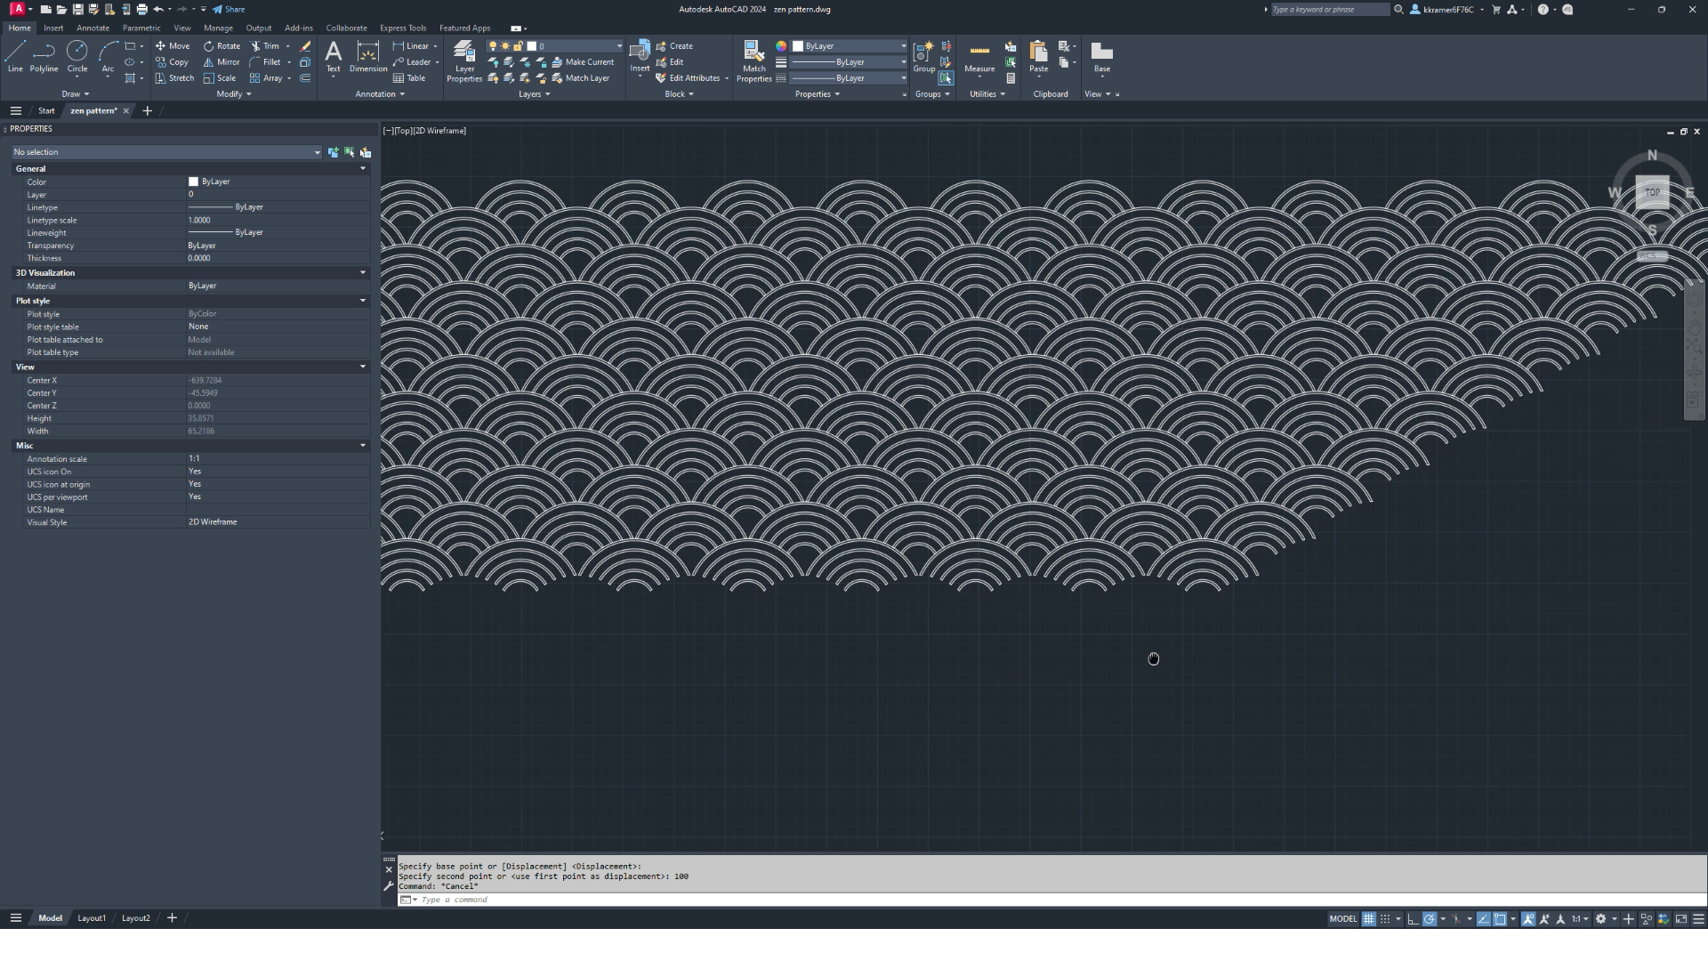The height and width of the screenshot is (961, 1708).
Task: Click the Erase tool icon
Action: (x=305, y=46)
